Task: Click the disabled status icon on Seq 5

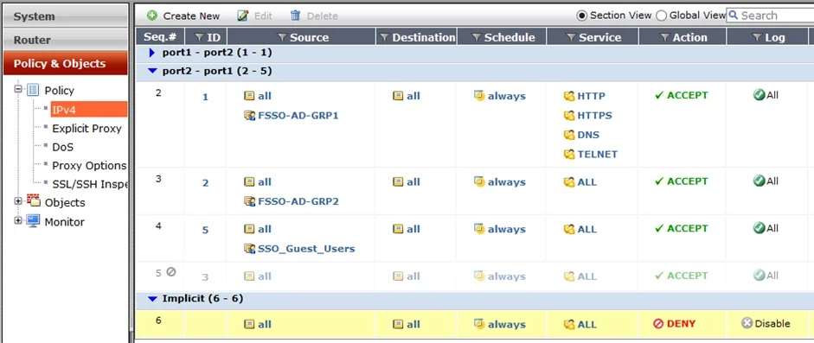Action: pyautogui.click(x=171, y=271)
